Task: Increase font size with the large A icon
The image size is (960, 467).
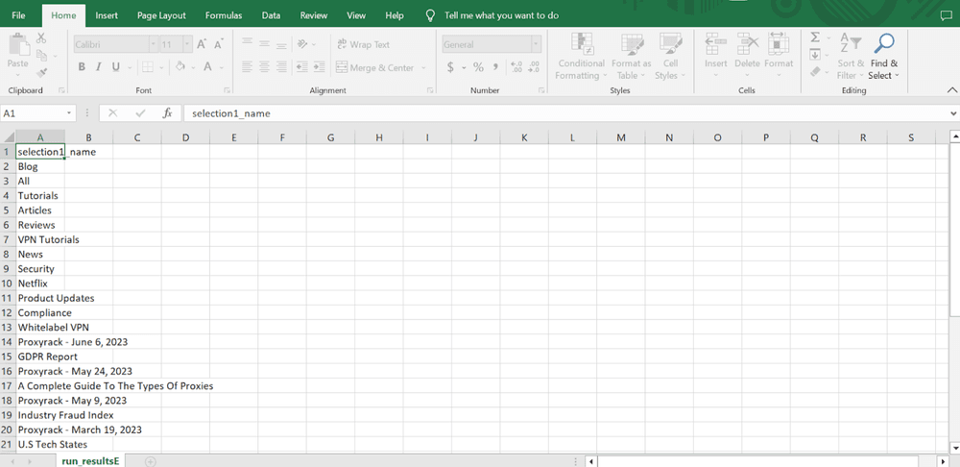Action: click(202, 44)
